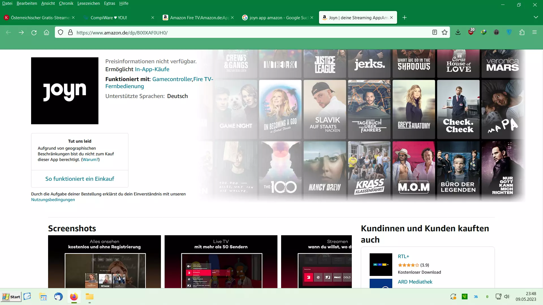The image size is (543, 305).
Task: Open the Nutzungsbedingungen link
Action: 53,200
